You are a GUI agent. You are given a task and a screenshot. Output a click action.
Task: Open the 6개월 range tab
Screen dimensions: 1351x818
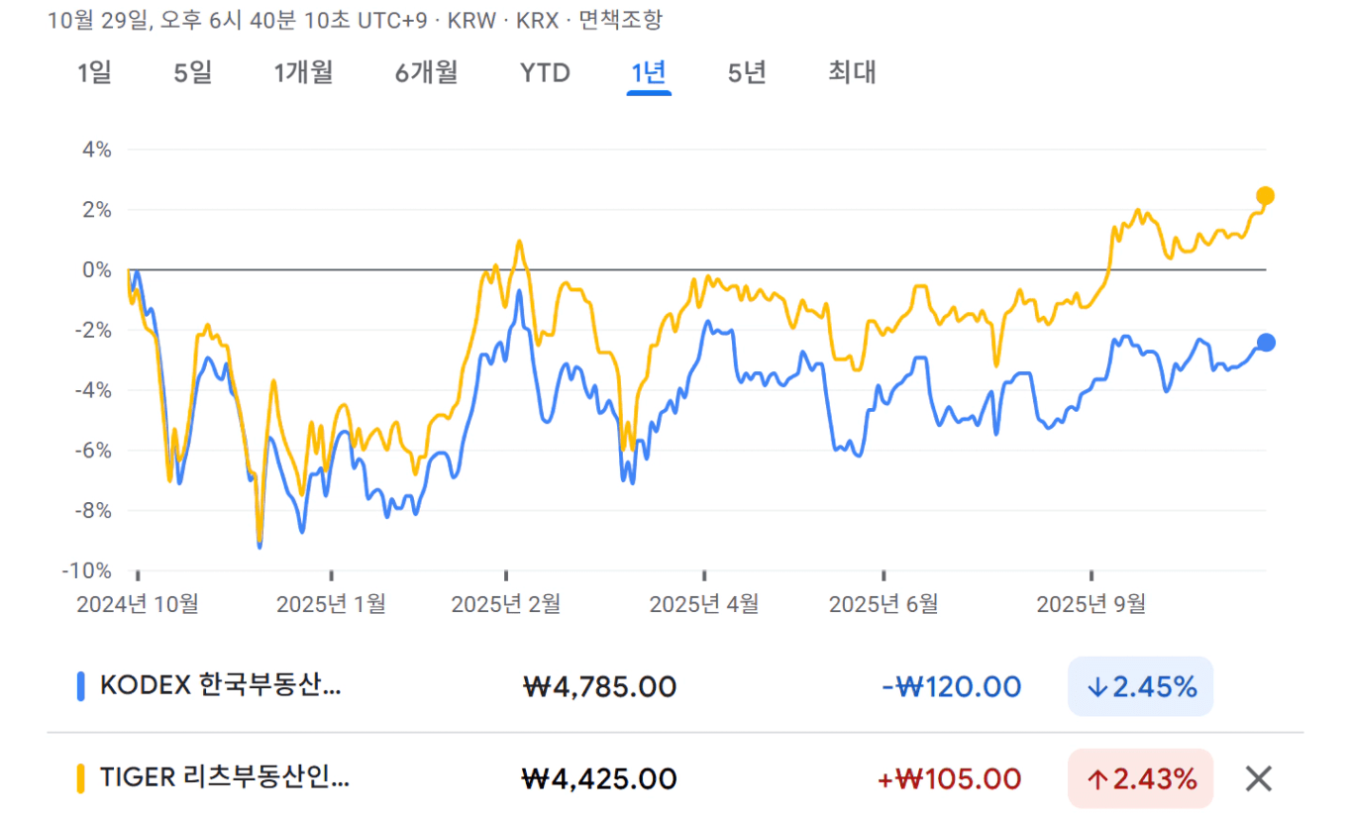(426, 72)
